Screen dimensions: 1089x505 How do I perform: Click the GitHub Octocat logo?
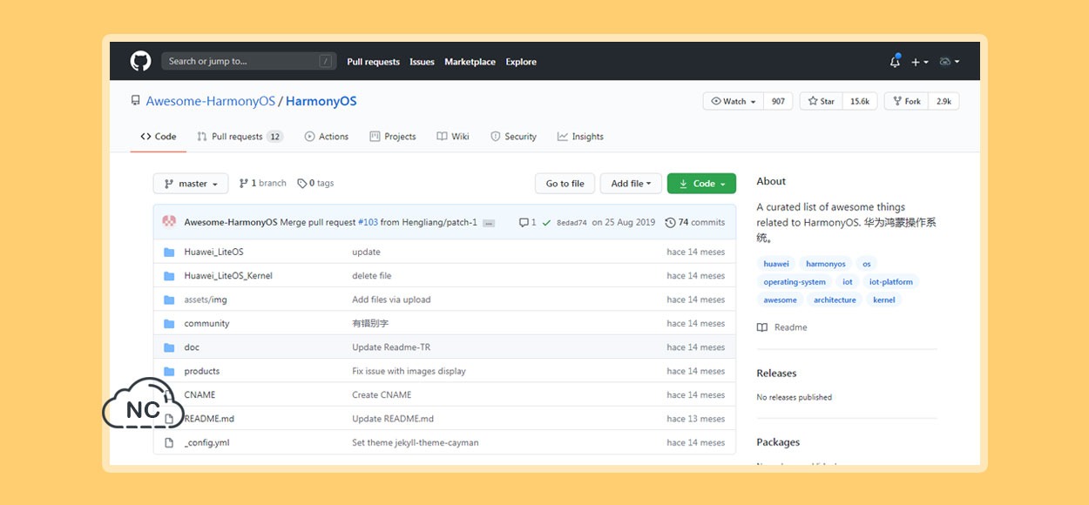[140, 61]
